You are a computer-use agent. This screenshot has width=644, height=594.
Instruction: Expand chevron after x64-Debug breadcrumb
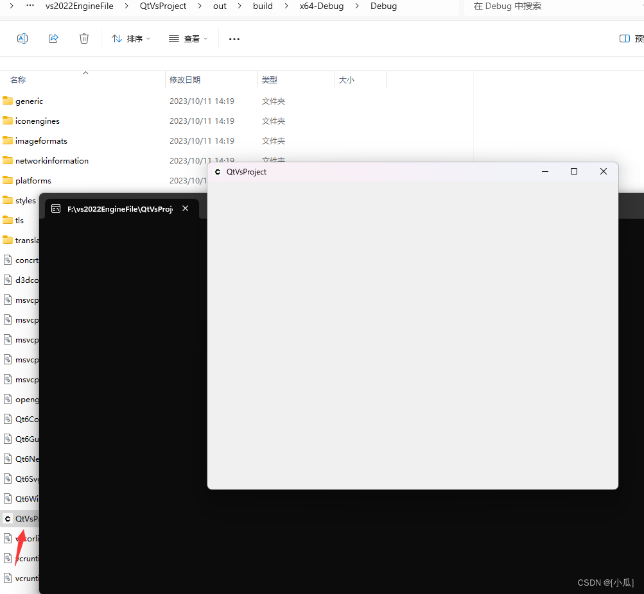[x=357, y=6]
